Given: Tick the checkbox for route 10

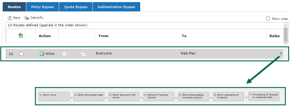Looking at the screenshot, I should 21,54.
